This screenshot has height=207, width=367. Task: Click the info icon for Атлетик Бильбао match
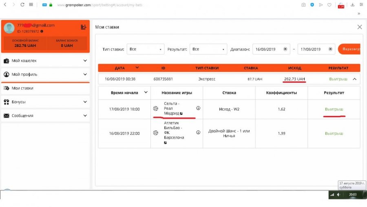[x=198, y=132]
